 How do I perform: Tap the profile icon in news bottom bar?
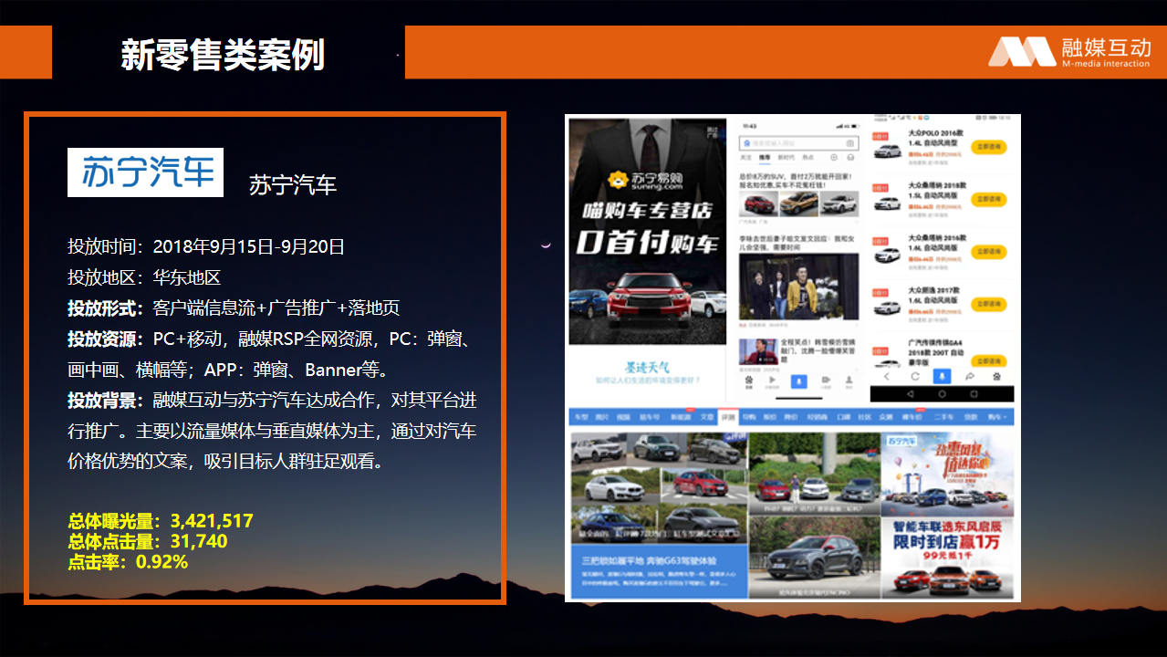[848, 381]
